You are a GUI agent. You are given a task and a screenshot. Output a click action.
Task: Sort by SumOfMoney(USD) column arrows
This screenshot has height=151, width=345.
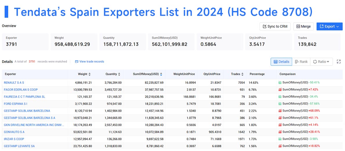(x=161, y=74)
